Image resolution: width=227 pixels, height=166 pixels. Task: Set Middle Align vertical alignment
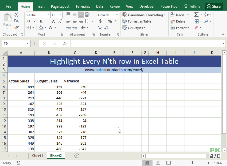74,15
